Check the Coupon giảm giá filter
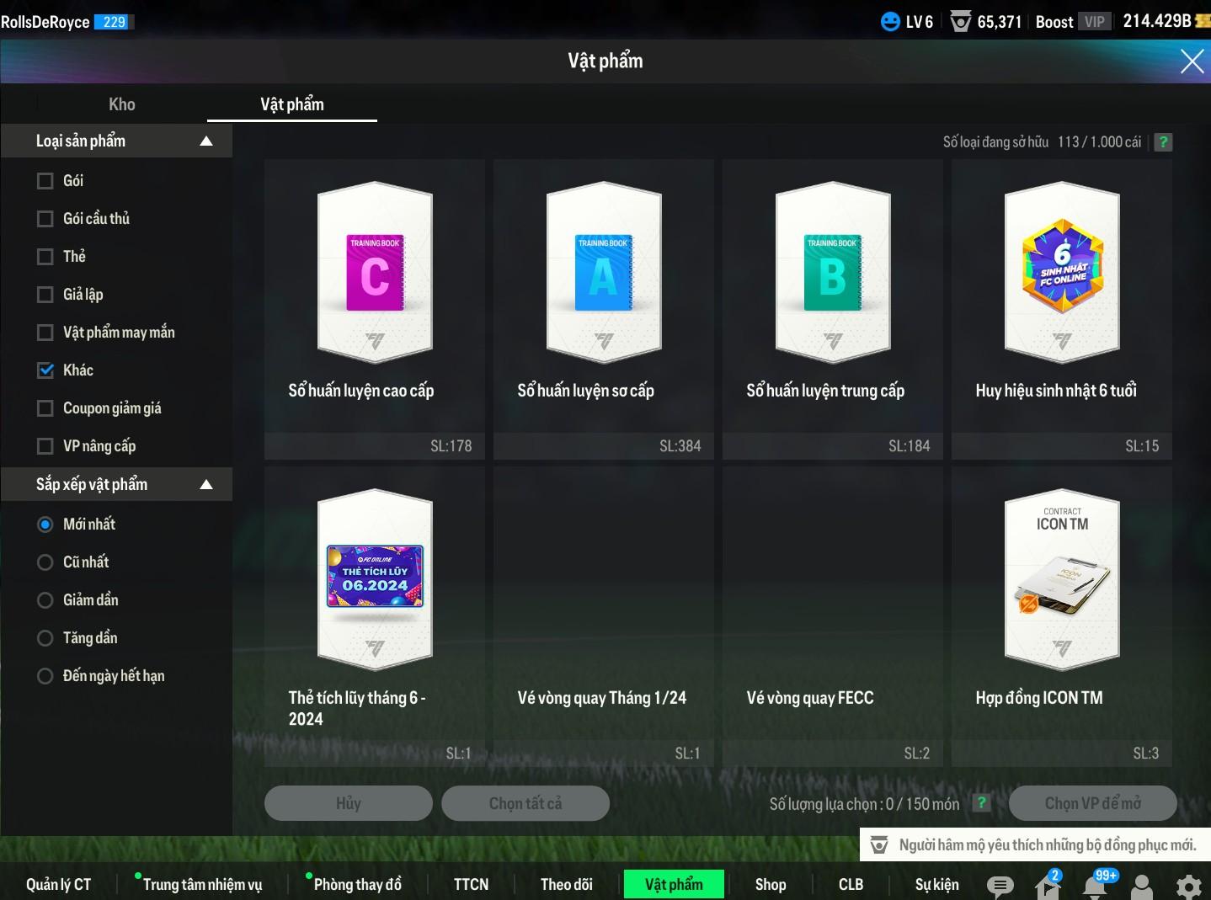This screenshot has width=1211, height=900. click(x=45, y=408)
